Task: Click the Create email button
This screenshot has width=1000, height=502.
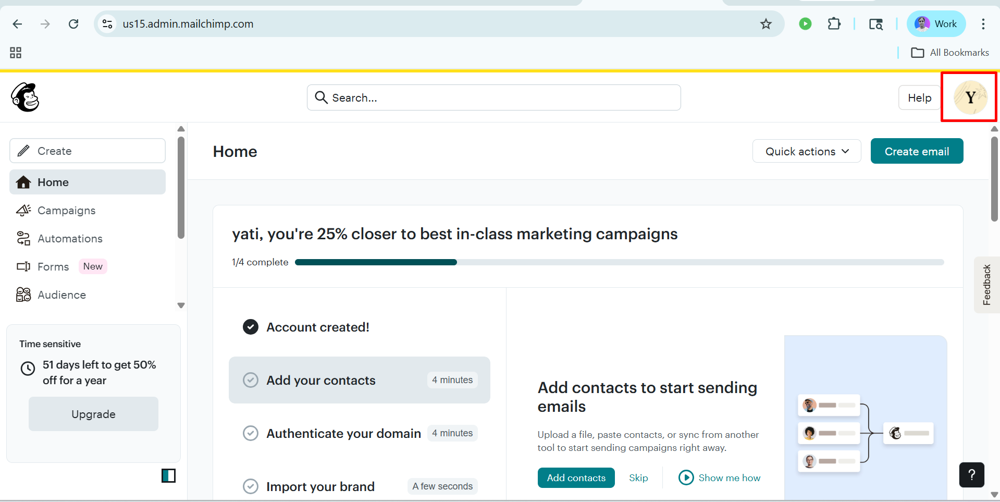Action: coord(917,151)
